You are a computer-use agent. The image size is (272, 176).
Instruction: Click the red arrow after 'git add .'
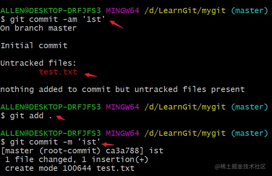61,118
